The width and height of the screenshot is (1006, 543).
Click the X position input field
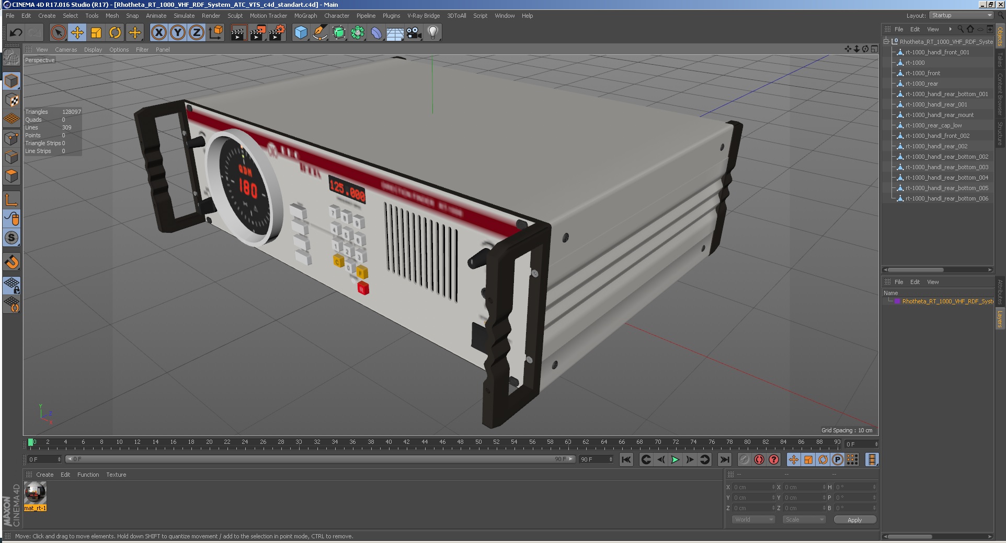click(x=753, y=487)
